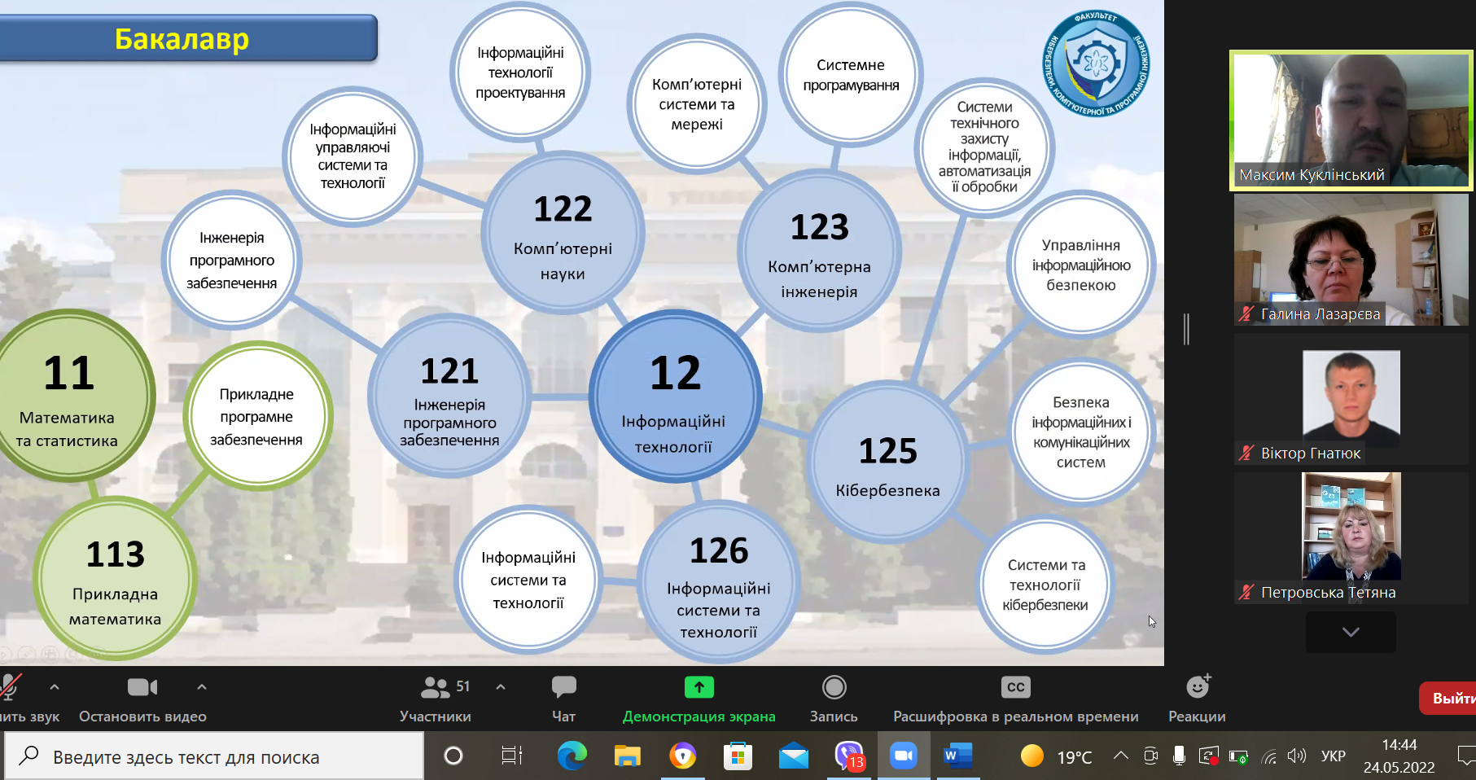Click the red Leave meeting button
Image resolution: width=1476 pixels, height=780 pixels.
(1449, 699)
